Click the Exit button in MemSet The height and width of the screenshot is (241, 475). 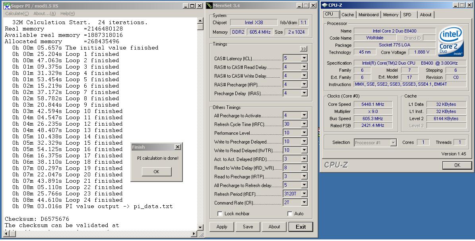pyautogui.click(x=301, y=227)
